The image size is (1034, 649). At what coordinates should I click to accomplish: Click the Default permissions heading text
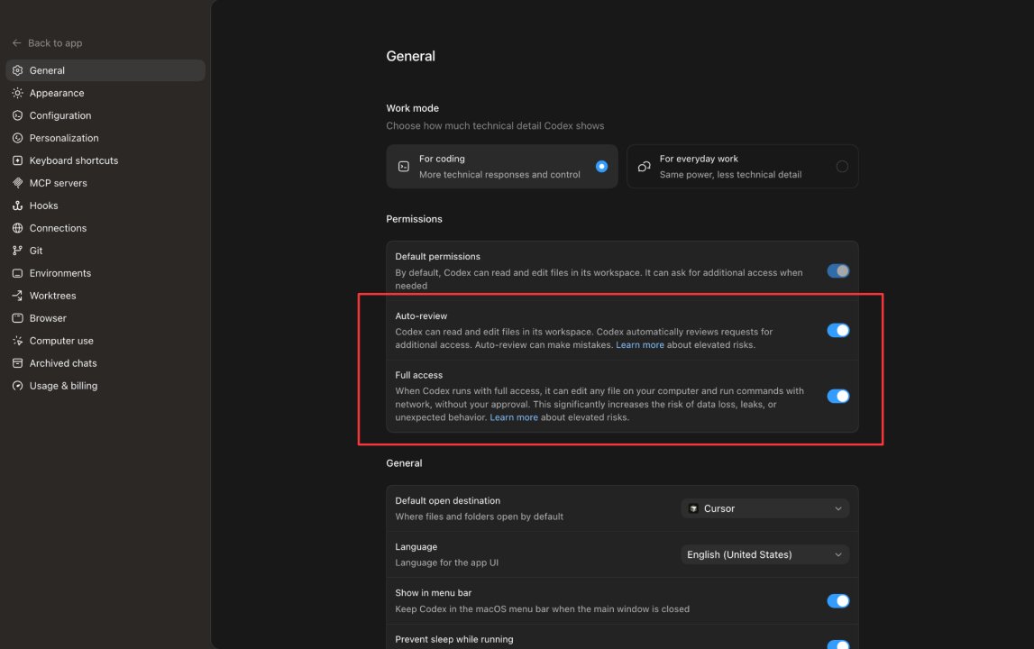[x=438, y=257]
